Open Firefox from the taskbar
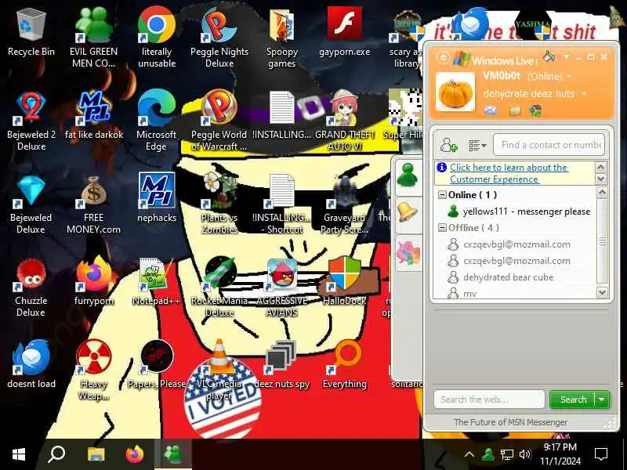 pyautogui.click(x=134, y=454)
